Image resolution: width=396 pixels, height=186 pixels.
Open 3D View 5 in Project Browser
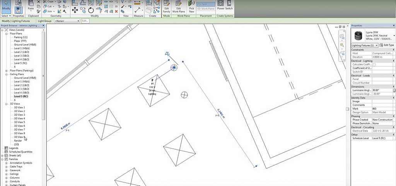coord(19,122)
